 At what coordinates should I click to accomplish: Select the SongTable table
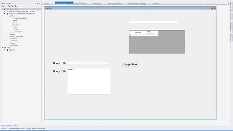[x=16, y=25]
